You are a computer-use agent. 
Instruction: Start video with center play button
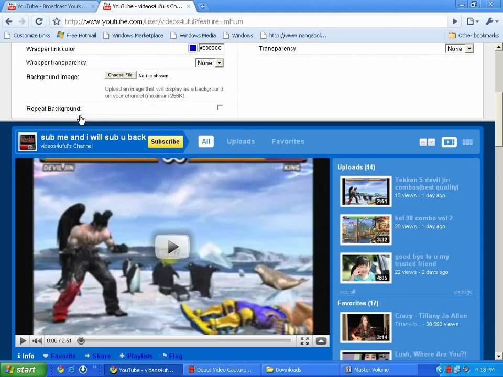click(172, 247)
